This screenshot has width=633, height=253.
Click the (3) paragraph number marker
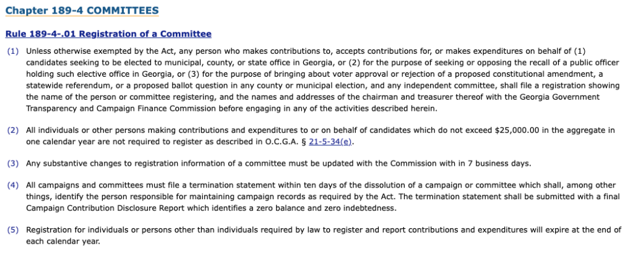click(13, 163)
